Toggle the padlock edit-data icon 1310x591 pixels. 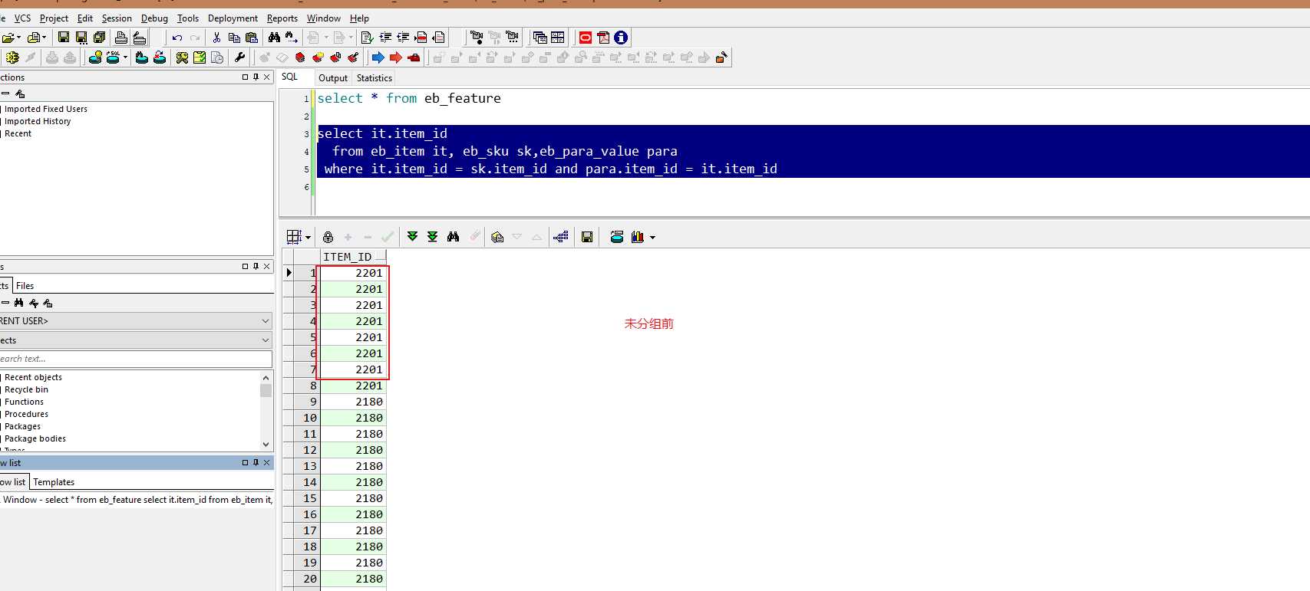click(328, 237)
